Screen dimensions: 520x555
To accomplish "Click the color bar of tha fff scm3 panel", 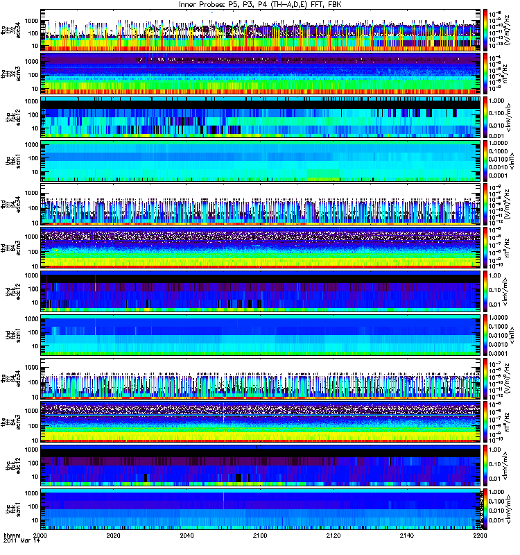I will click(x=485, y=74).
